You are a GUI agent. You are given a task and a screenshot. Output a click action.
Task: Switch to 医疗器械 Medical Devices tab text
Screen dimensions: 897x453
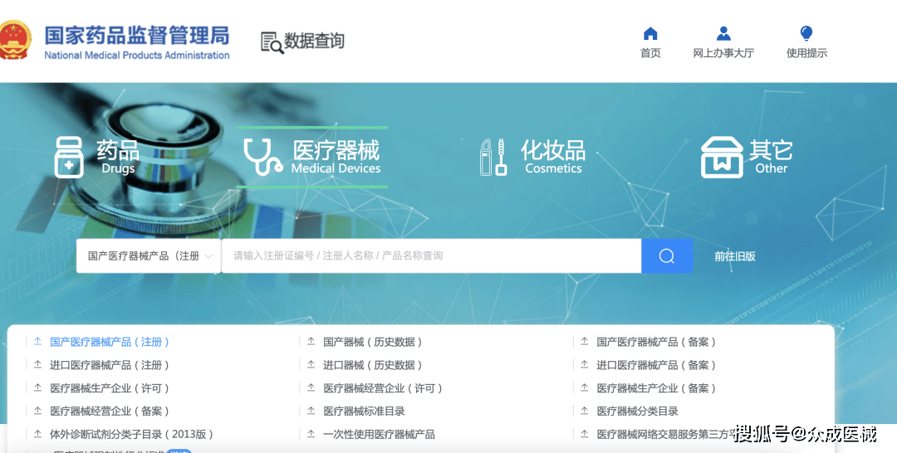pyautogui.click(x=336, y=157)
